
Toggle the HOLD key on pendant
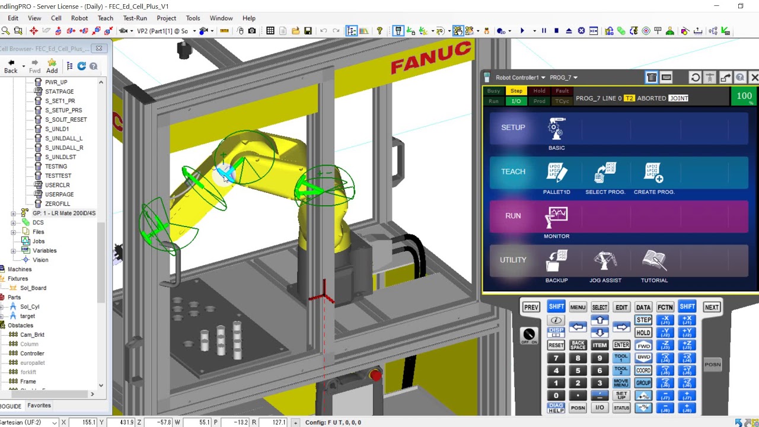pos(643,333)
